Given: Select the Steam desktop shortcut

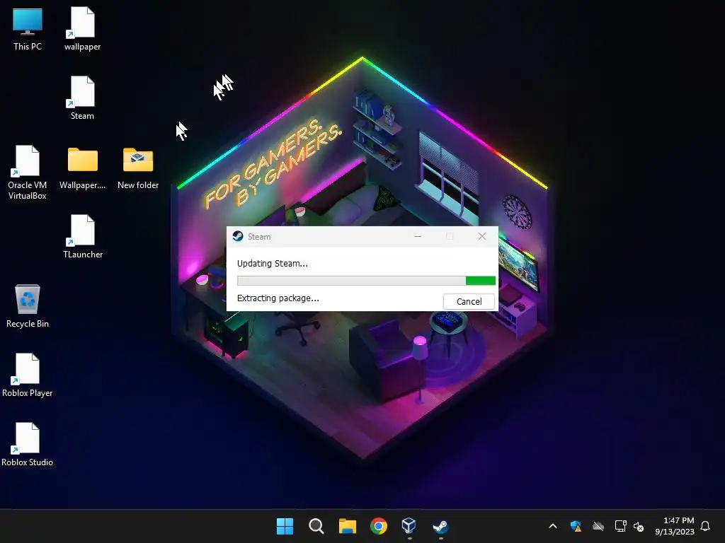Looking at the screenshot, I should pos(82,98).
